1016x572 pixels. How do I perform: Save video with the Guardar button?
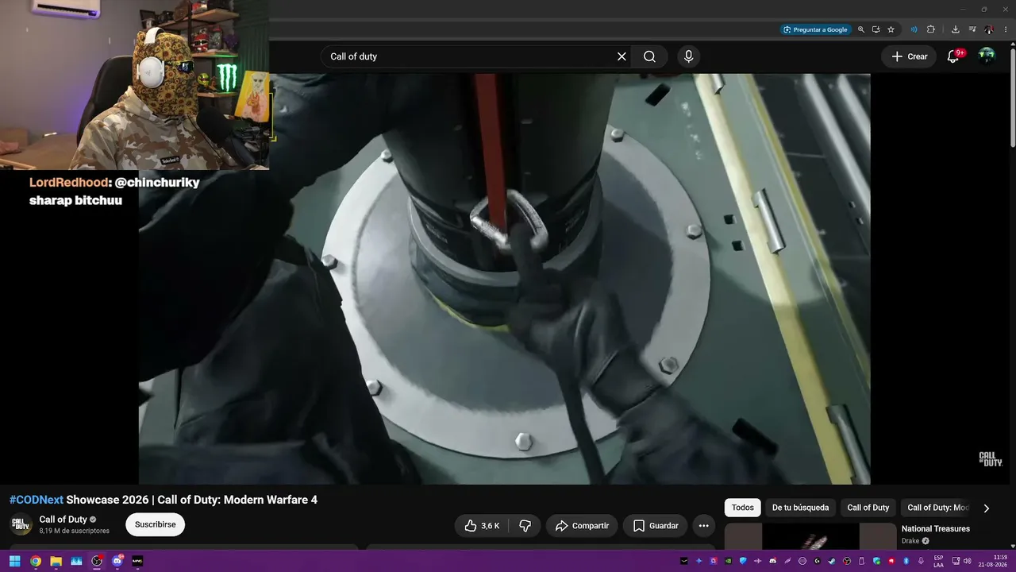click(x=656, y=526)
